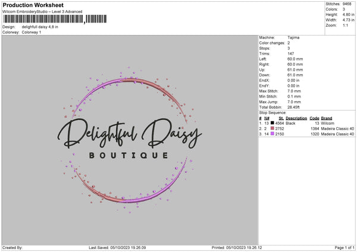Click code 1320 in stop row 3
This screenshot has height=252, width=357.
(x=315, y=134)
